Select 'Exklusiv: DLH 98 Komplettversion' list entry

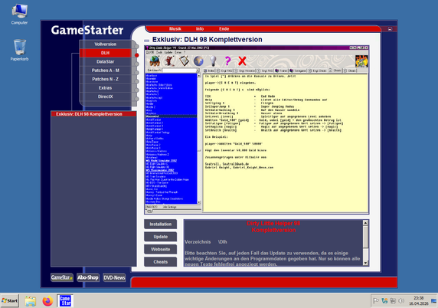pos(93,114)
